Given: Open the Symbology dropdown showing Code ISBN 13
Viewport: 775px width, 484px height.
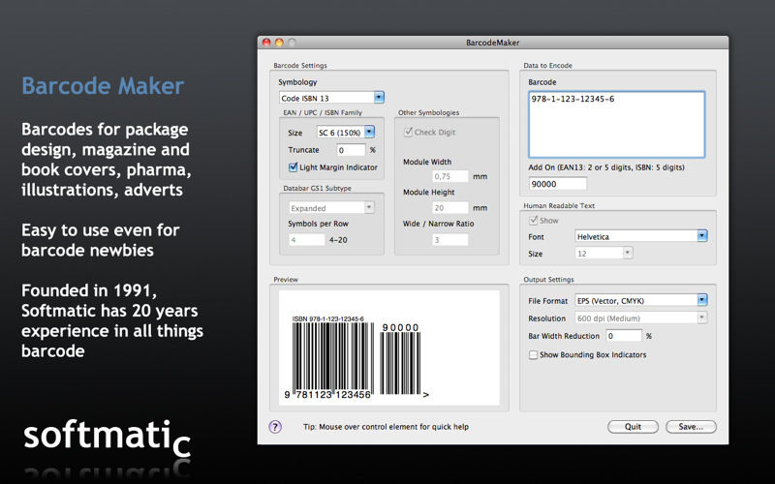Looking at the screenshot, I should [331, 98].
